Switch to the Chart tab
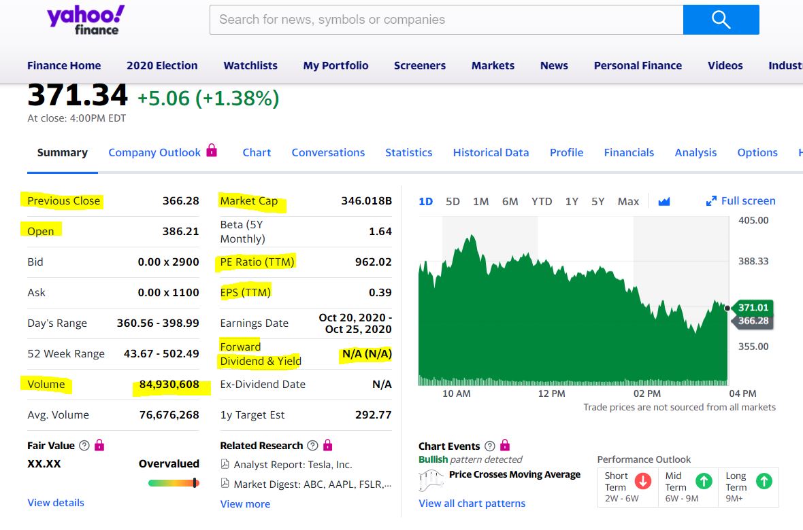803x530 pixels. [x=257, y=152]
